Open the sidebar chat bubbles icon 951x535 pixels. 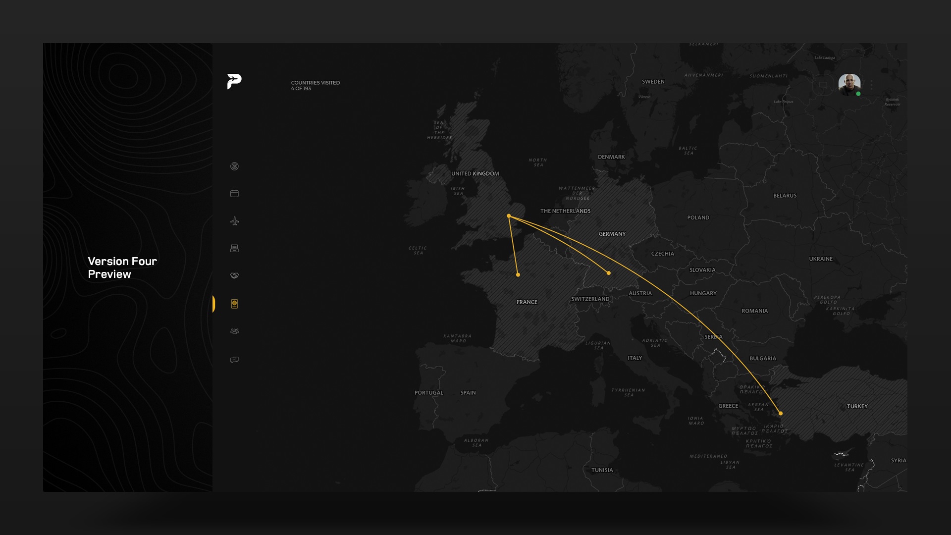234,360
